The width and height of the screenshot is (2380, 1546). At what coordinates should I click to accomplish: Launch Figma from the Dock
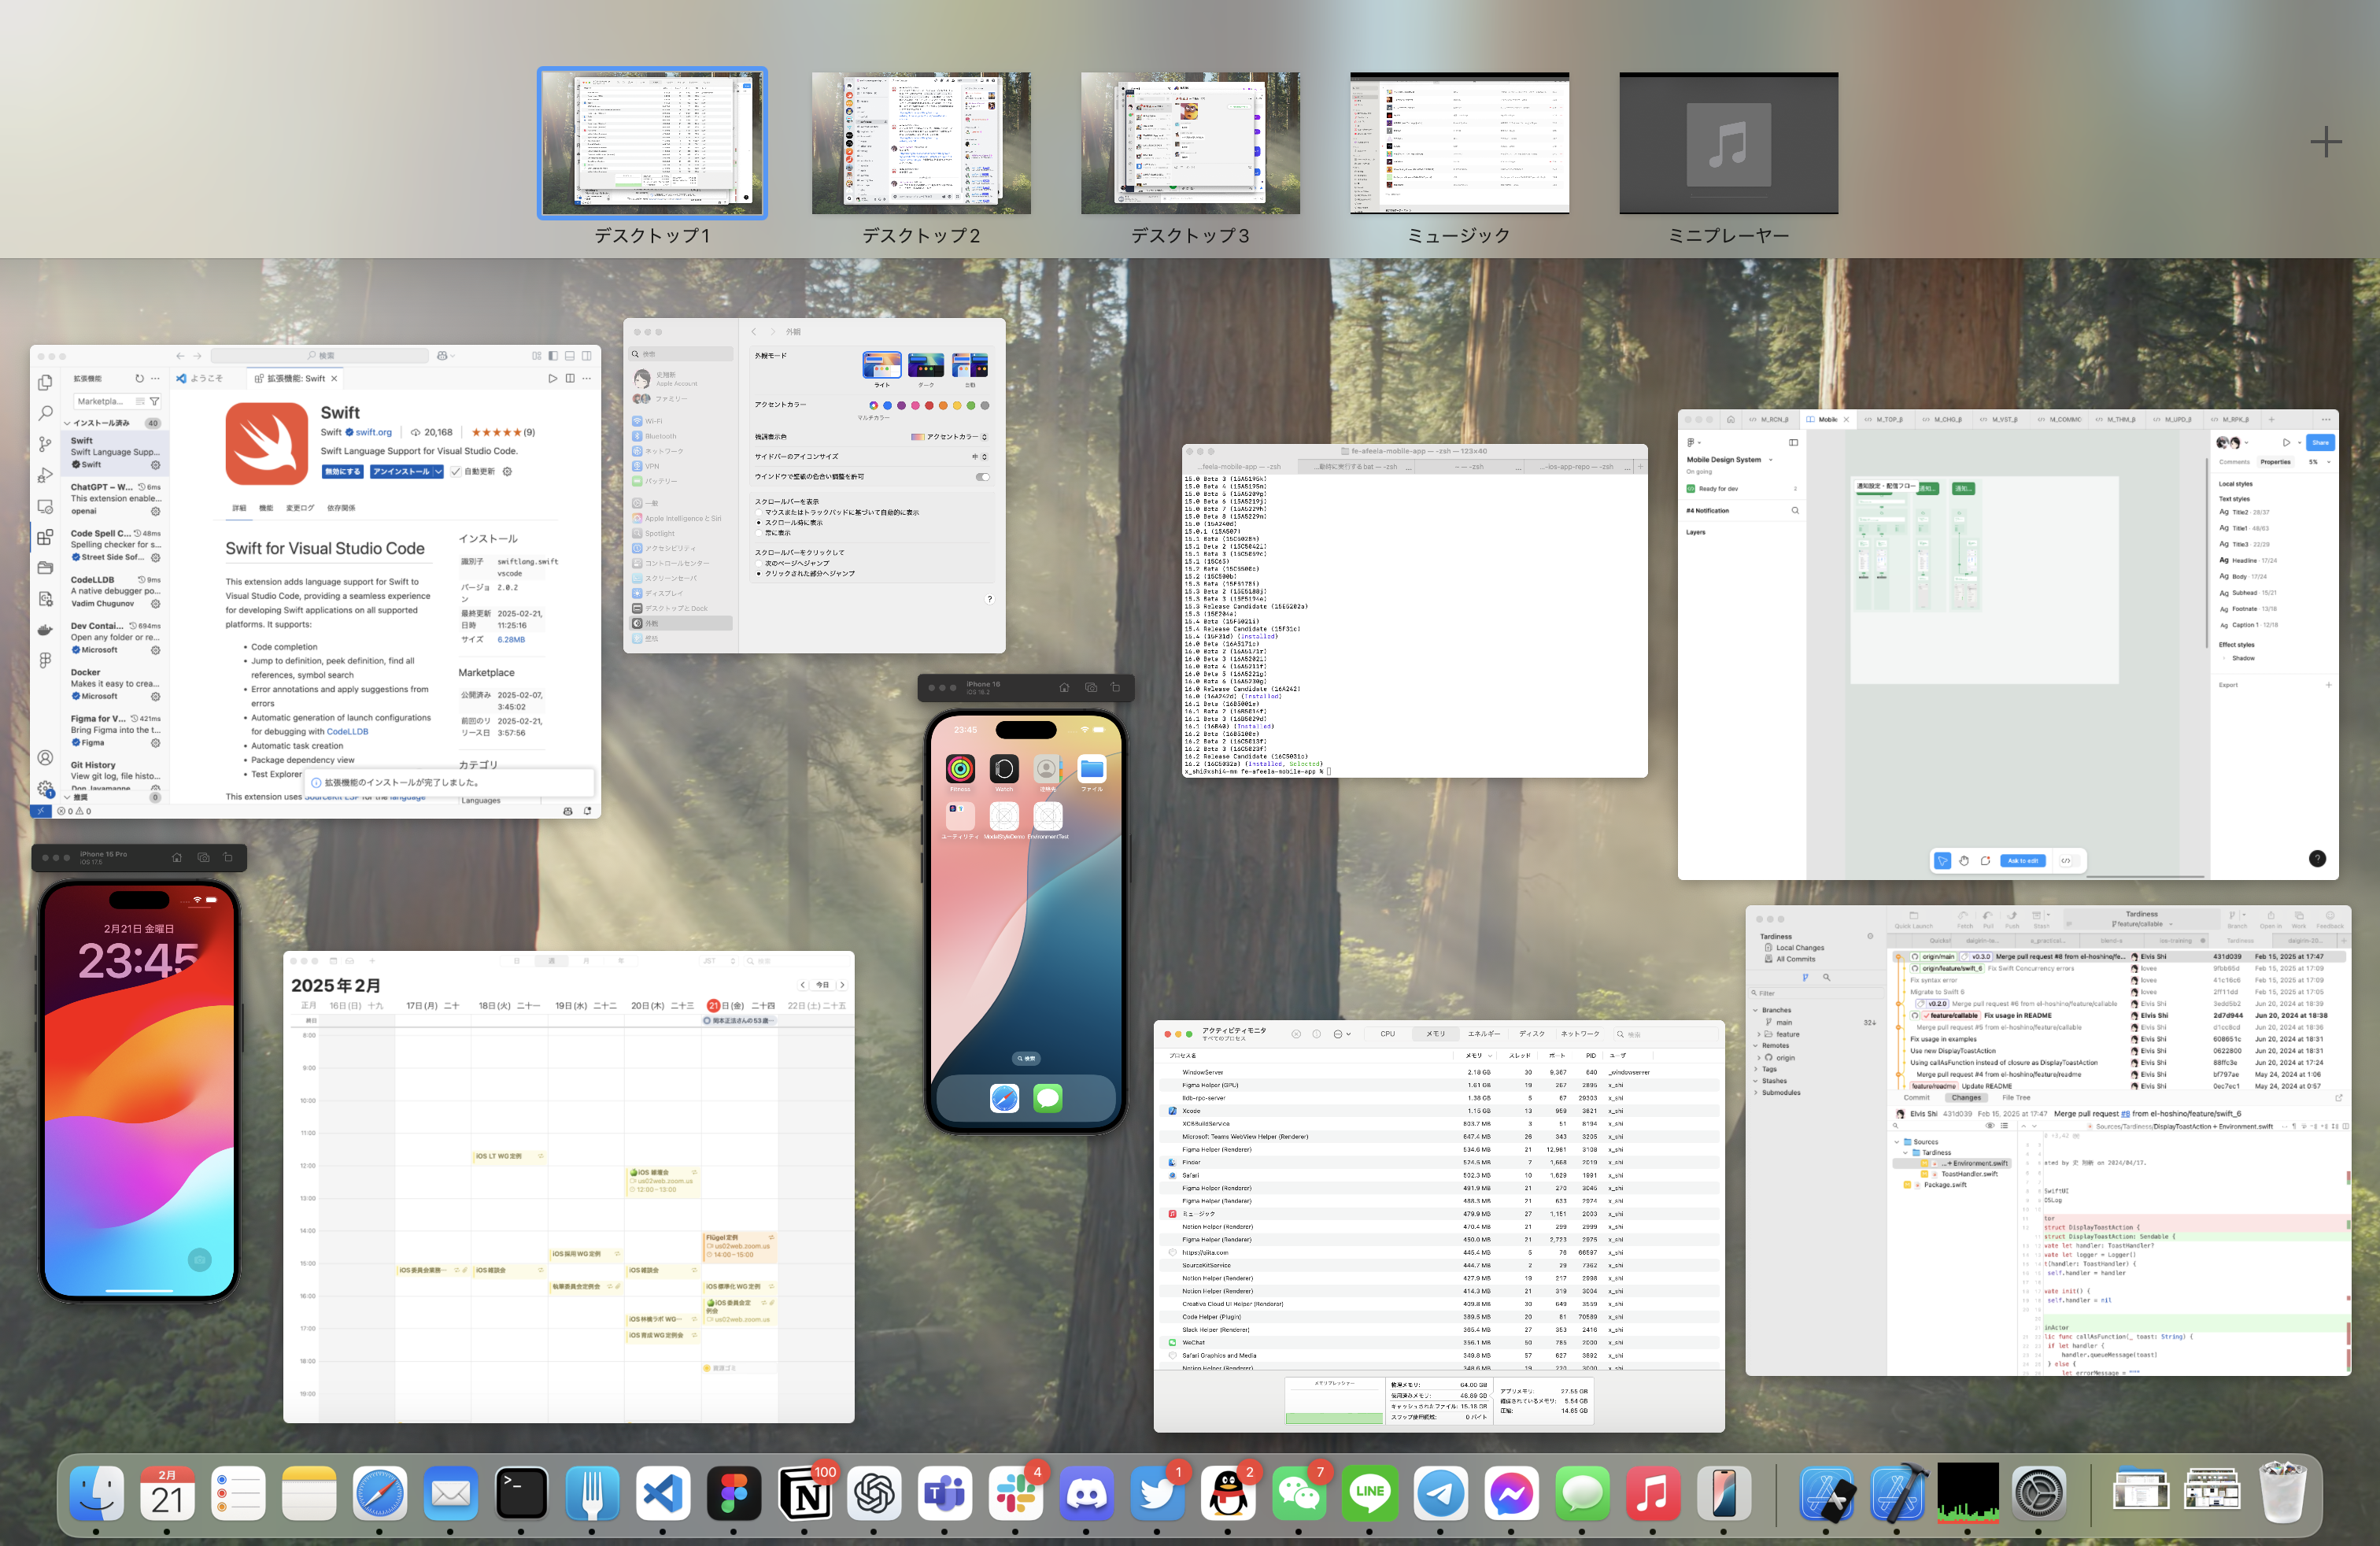pyautogui.click(x=735, y=1493)
